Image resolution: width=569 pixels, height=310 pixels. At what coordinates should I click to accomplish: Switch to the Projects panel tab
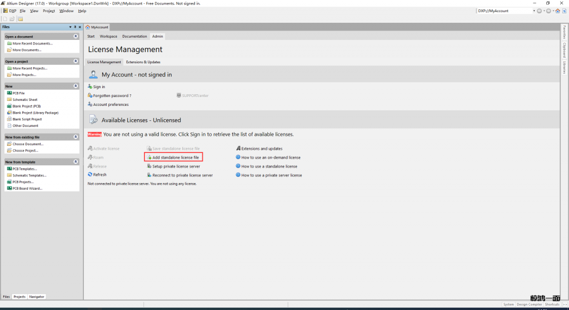[19, 297]
